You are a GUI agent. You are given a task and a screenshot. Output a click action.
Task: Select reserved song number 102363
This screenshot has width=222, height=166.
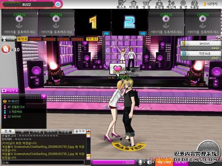(50, 39)
